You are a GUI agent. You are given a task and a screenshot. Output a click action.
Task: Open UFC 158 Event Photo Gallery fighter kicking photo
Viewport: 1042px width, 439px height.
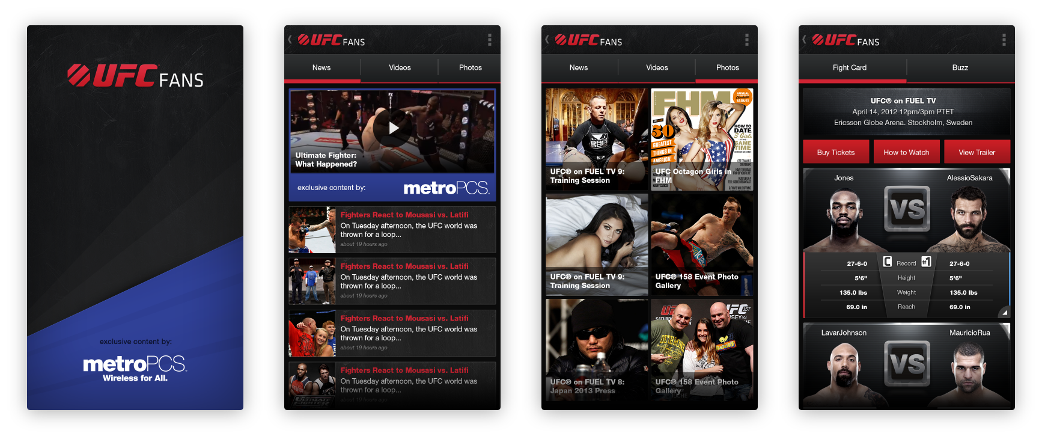point(702,245)
